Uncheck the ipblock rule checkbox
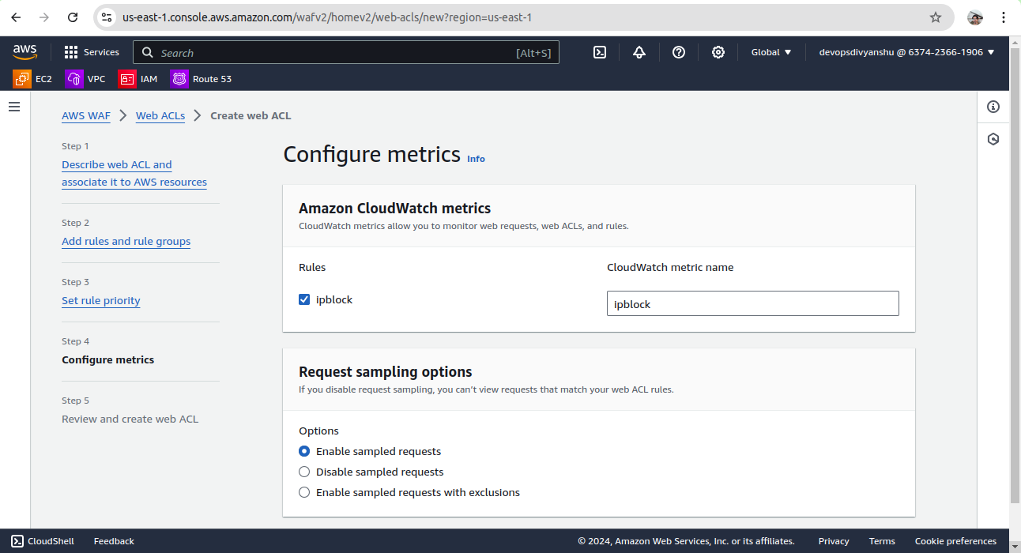Image resolution: width=1021 pixels, height=553 pixels. click(304, 299)
